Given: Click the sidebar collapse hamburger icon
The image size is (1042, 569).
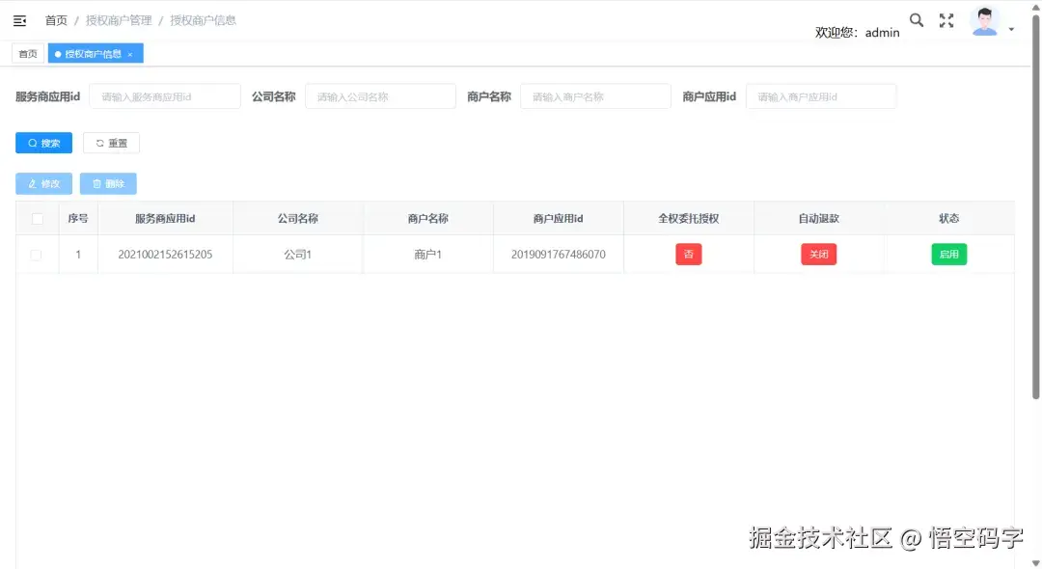Looking at the screenshot, I should click(19, 19).
